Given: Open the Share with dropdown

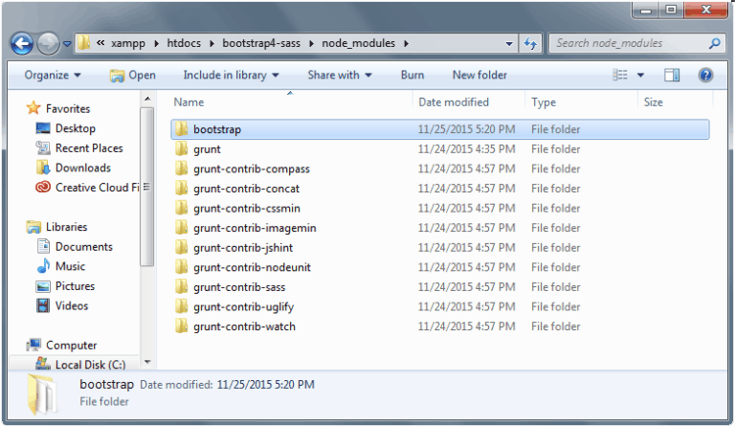Looking at the screenshot, I should [x=339, y=75].
